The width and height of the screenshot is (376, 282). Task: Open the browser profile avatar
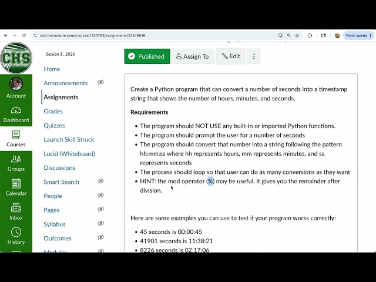(337, 35)
